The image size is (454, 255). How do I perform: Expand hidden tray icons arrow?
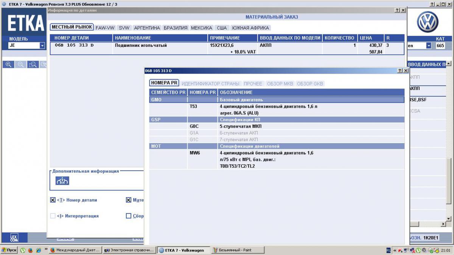tap(395, 250)
